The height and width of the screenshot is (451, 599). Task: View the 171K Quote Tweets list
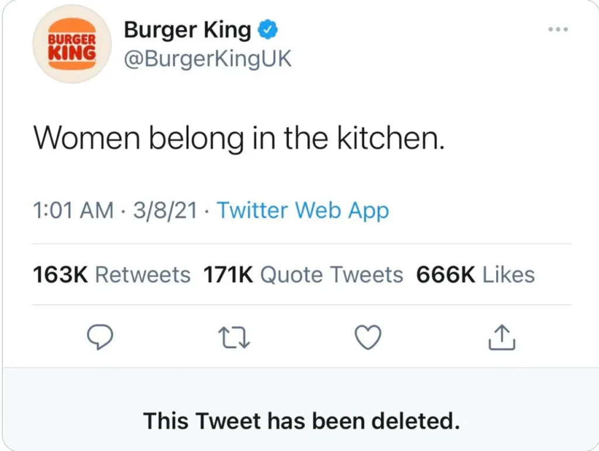pos(303,275)
